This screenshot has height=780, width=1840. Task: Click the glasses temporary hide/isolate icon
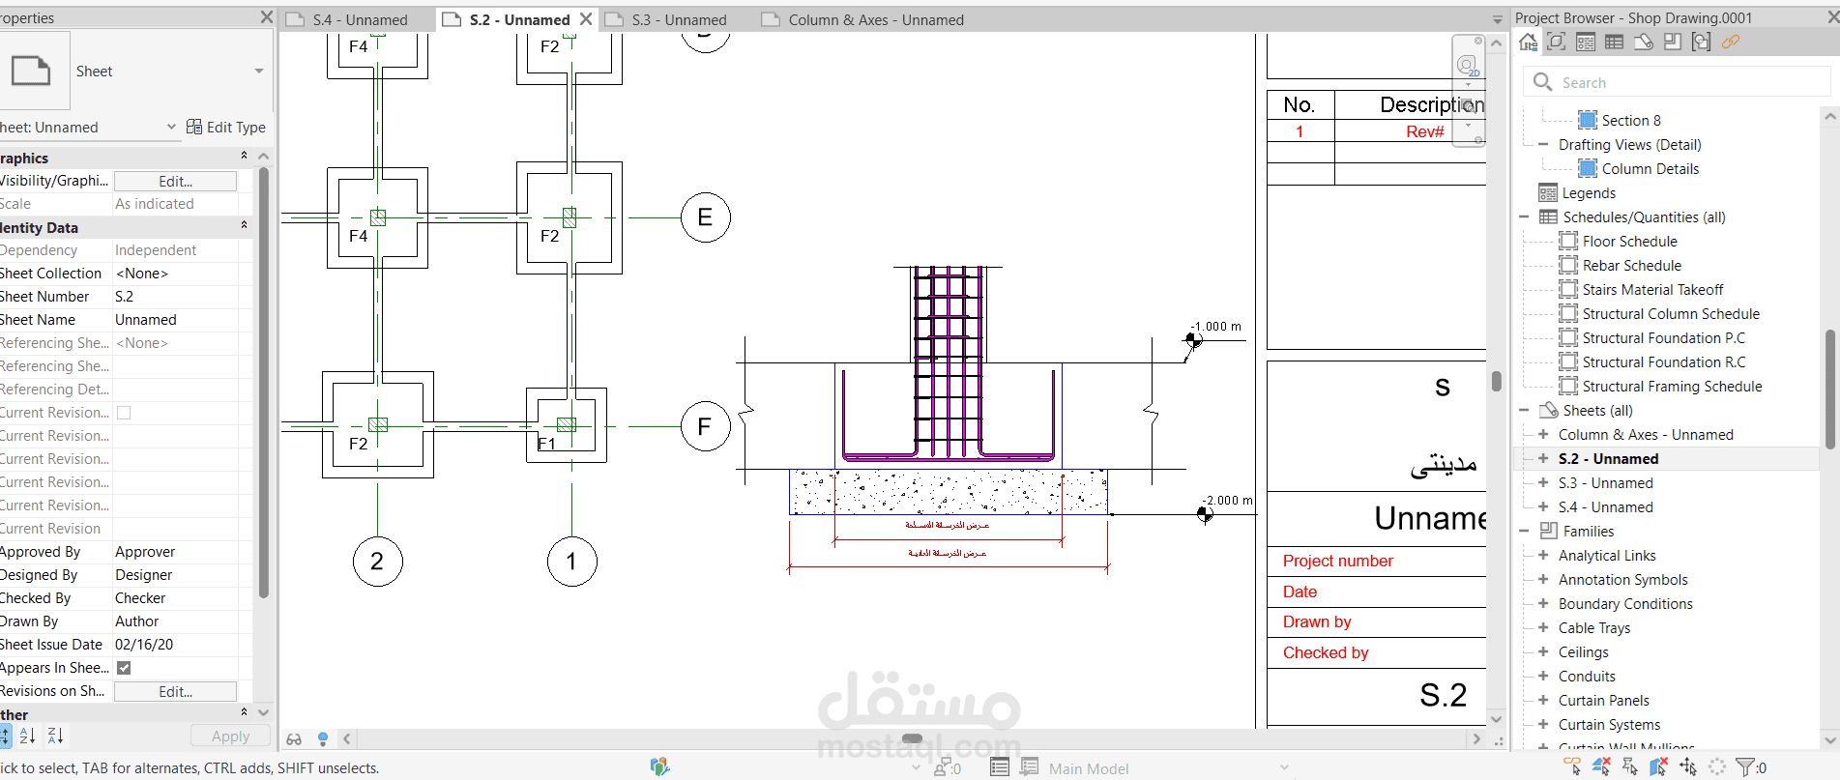tap(294, 739)
